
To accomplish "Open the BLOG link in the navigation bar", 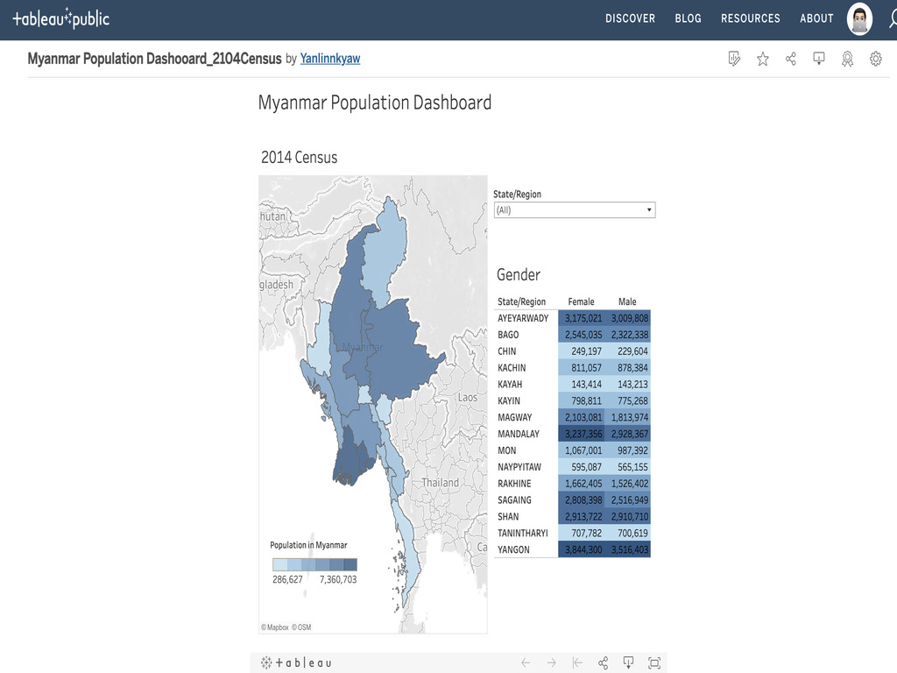I will (689, 18).
